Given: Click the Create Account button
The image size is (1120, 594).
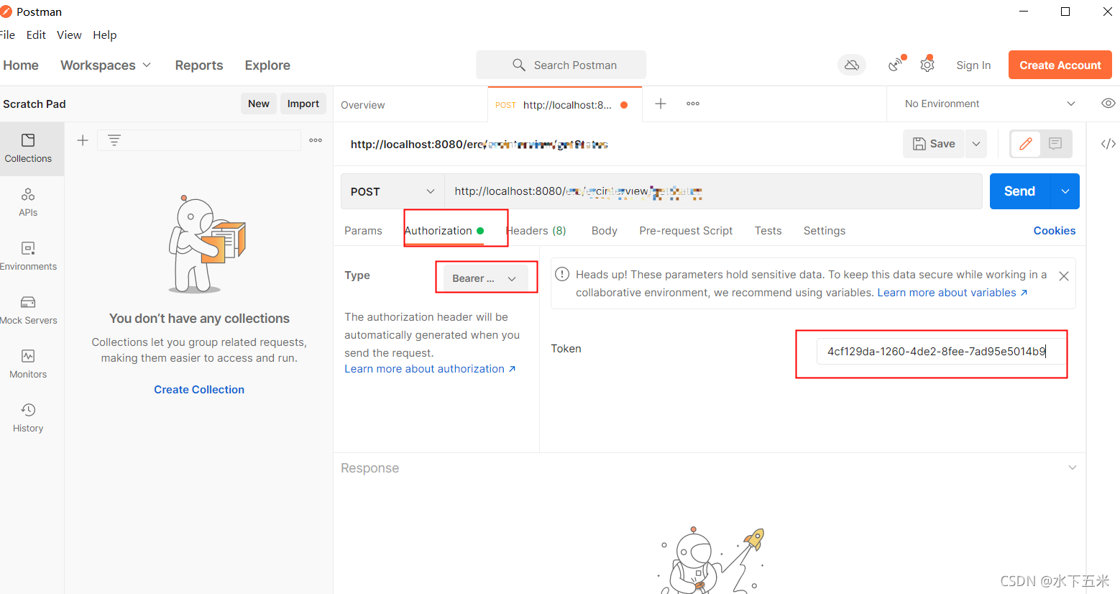Looking at the screenshot, I should point(1060,65).
